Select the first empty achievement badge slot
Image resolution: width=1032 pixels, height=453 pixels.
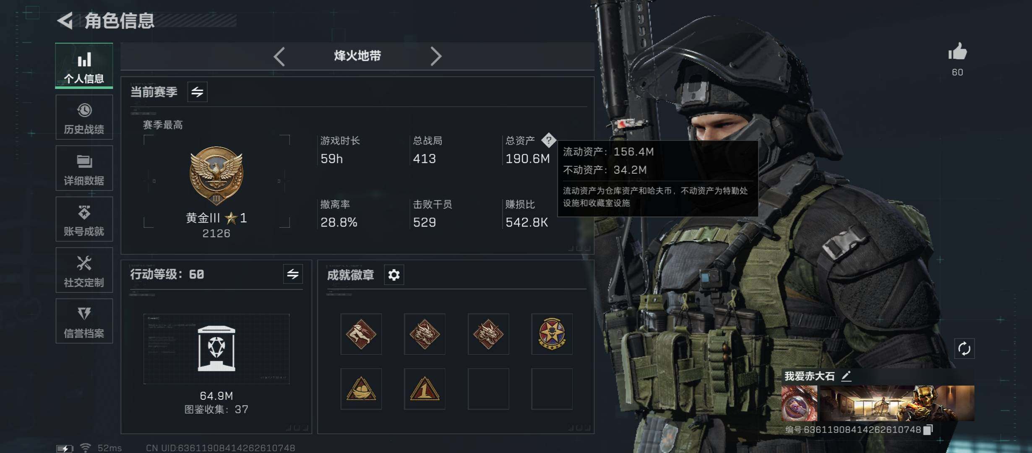pyautogui.click(x=488, y=389)
